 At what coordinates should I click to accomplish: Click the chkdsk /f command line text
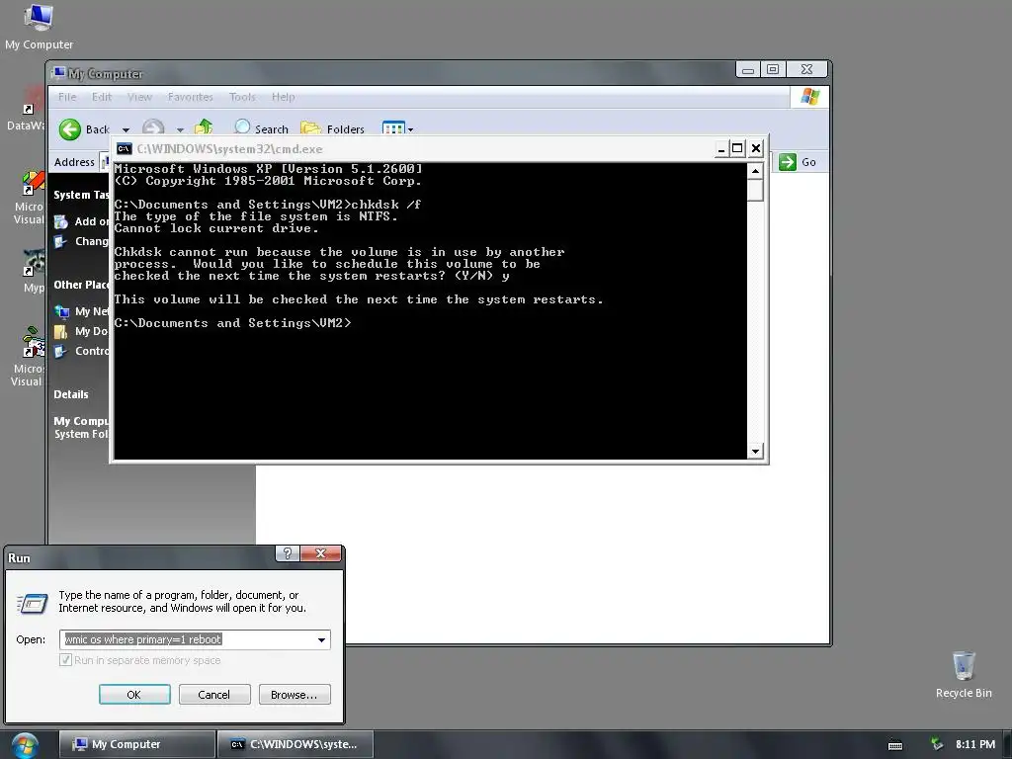point(386,205)
